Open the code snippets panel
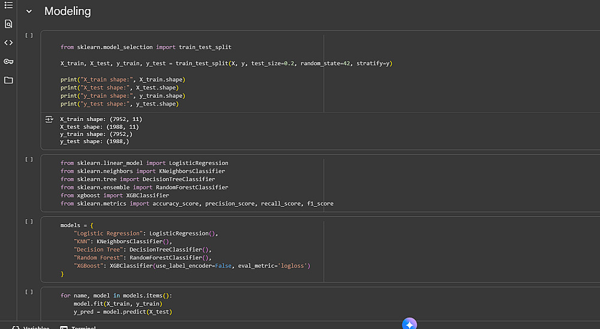The width and height of the screenshot is (600, 329). 8,43
